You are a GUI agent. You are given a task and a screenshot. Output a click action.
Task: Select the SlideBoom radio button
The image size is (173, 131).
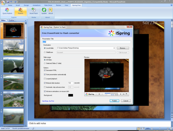(45, 52)
